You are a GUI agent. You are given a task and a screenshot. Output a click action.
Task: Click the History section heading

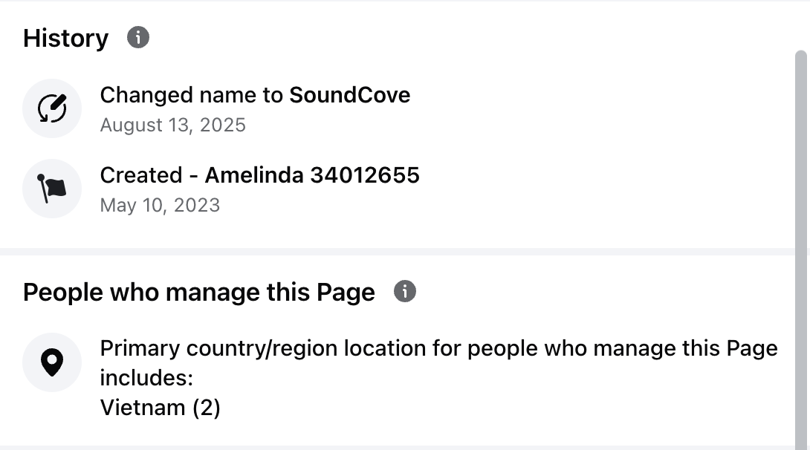(65, 39)
